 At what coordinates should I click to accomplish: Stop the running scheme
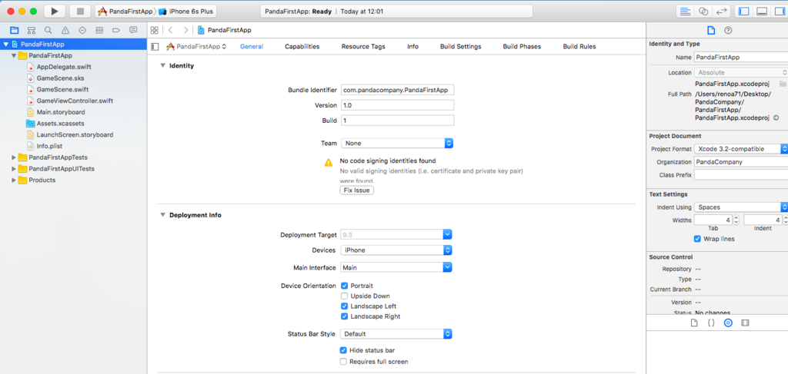point(79,11)
